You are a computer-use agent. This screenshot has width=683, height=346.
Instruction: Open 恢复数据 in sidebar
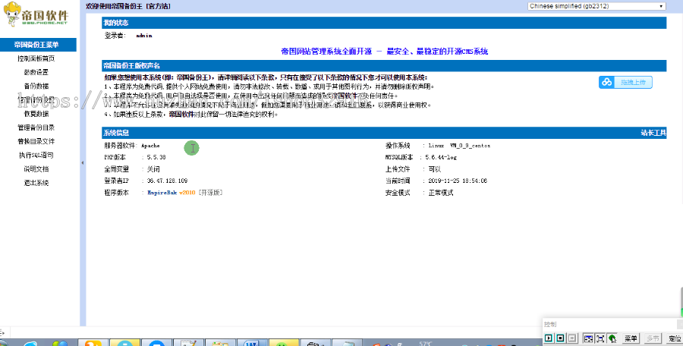pos(36,114)
